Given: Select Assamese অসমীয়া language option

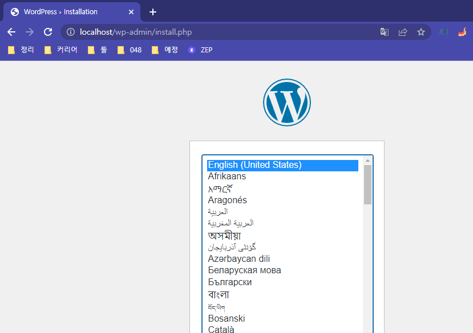Looking at the screenshot, I should 282,236.
